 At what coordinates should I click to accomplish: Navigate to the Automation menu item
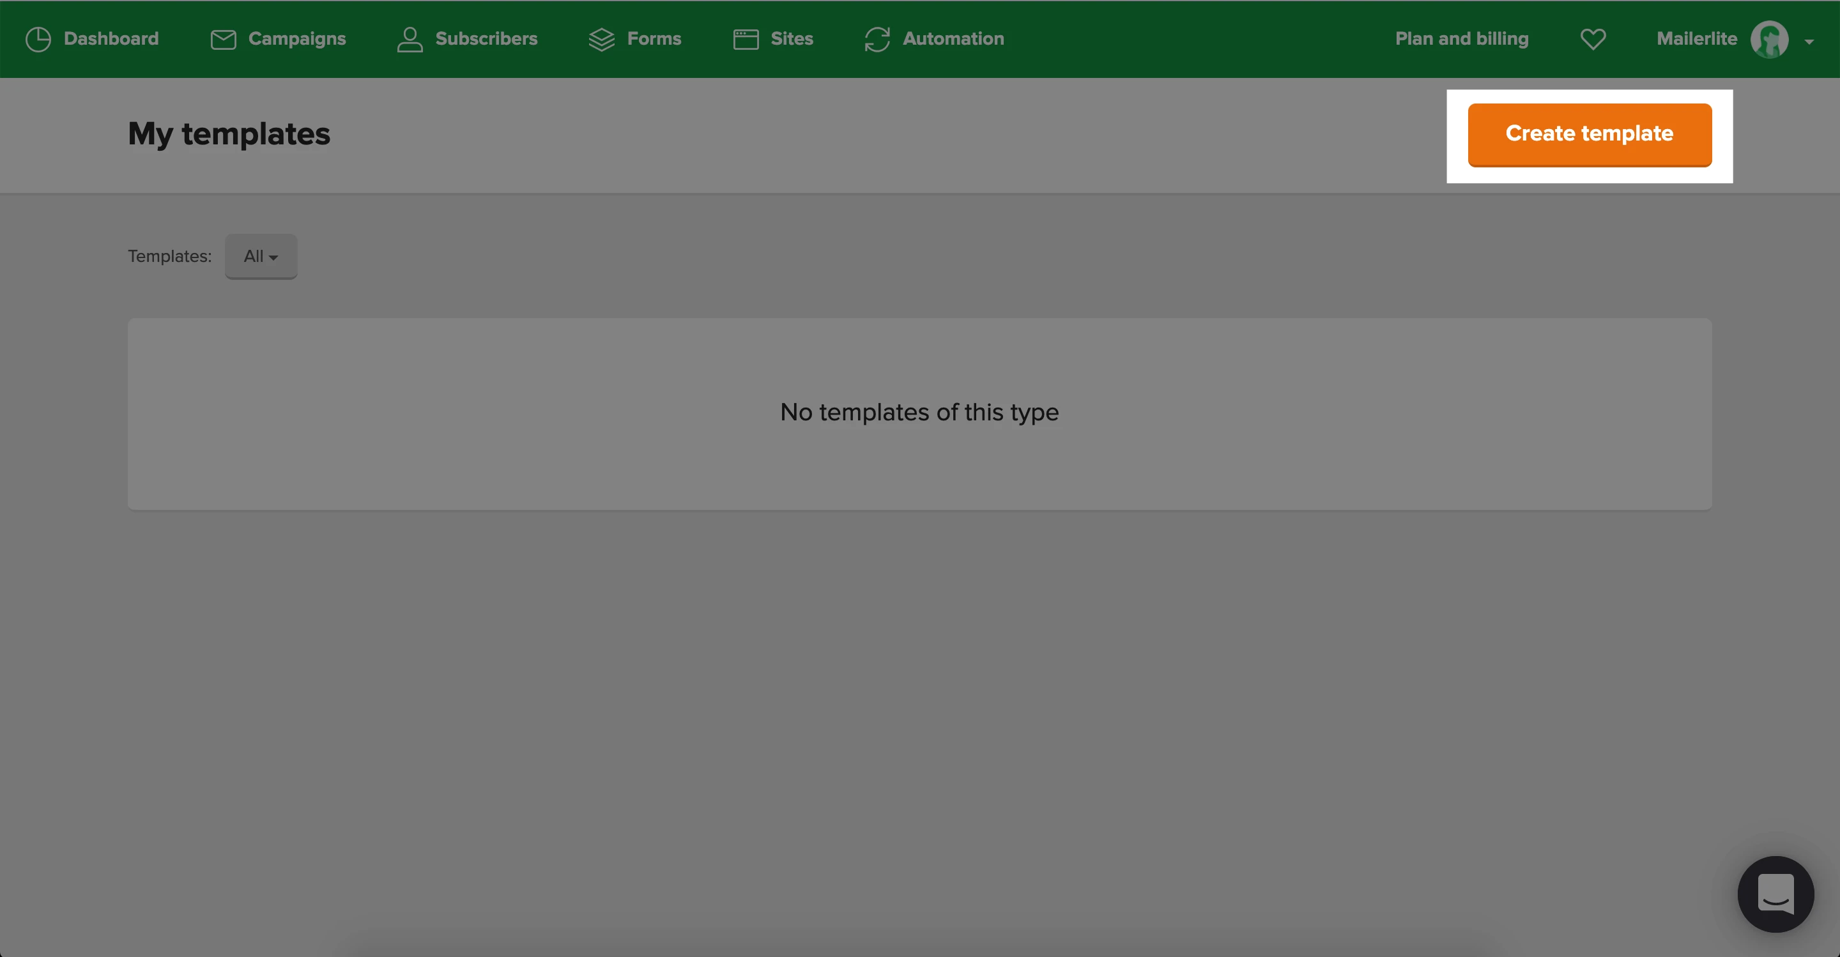click(x=953, y=38)
